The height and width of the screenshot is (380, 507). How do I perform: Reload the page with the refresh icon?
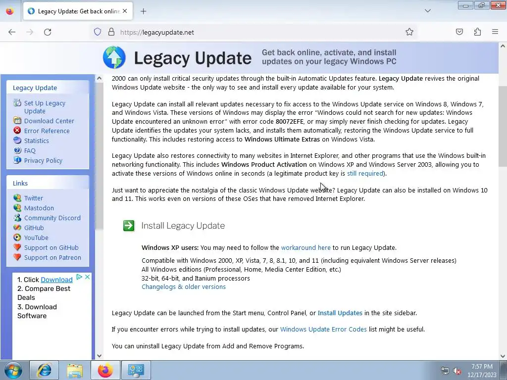tap(48, 32)
